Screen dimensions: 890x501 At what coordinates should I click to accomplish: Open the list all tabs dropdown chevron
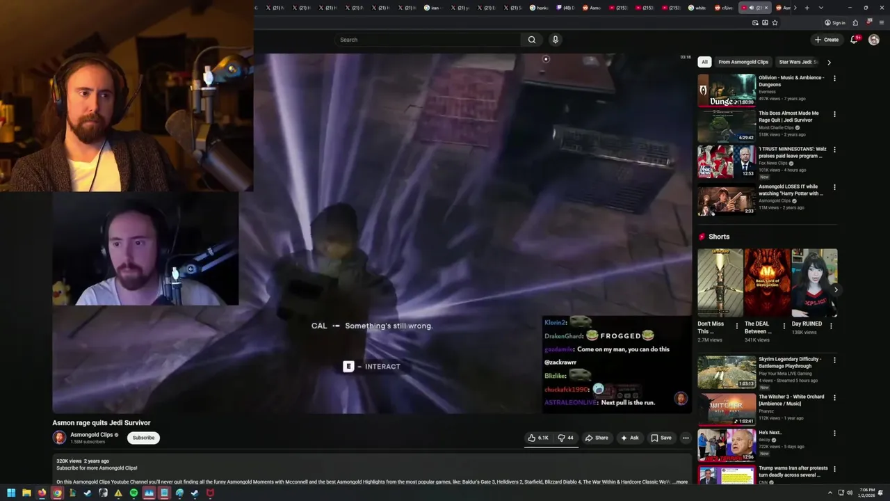pos(821,8)
